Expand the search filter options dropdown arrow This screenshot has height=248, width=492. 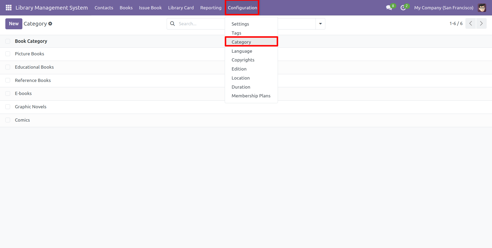(x=320, y=24)
